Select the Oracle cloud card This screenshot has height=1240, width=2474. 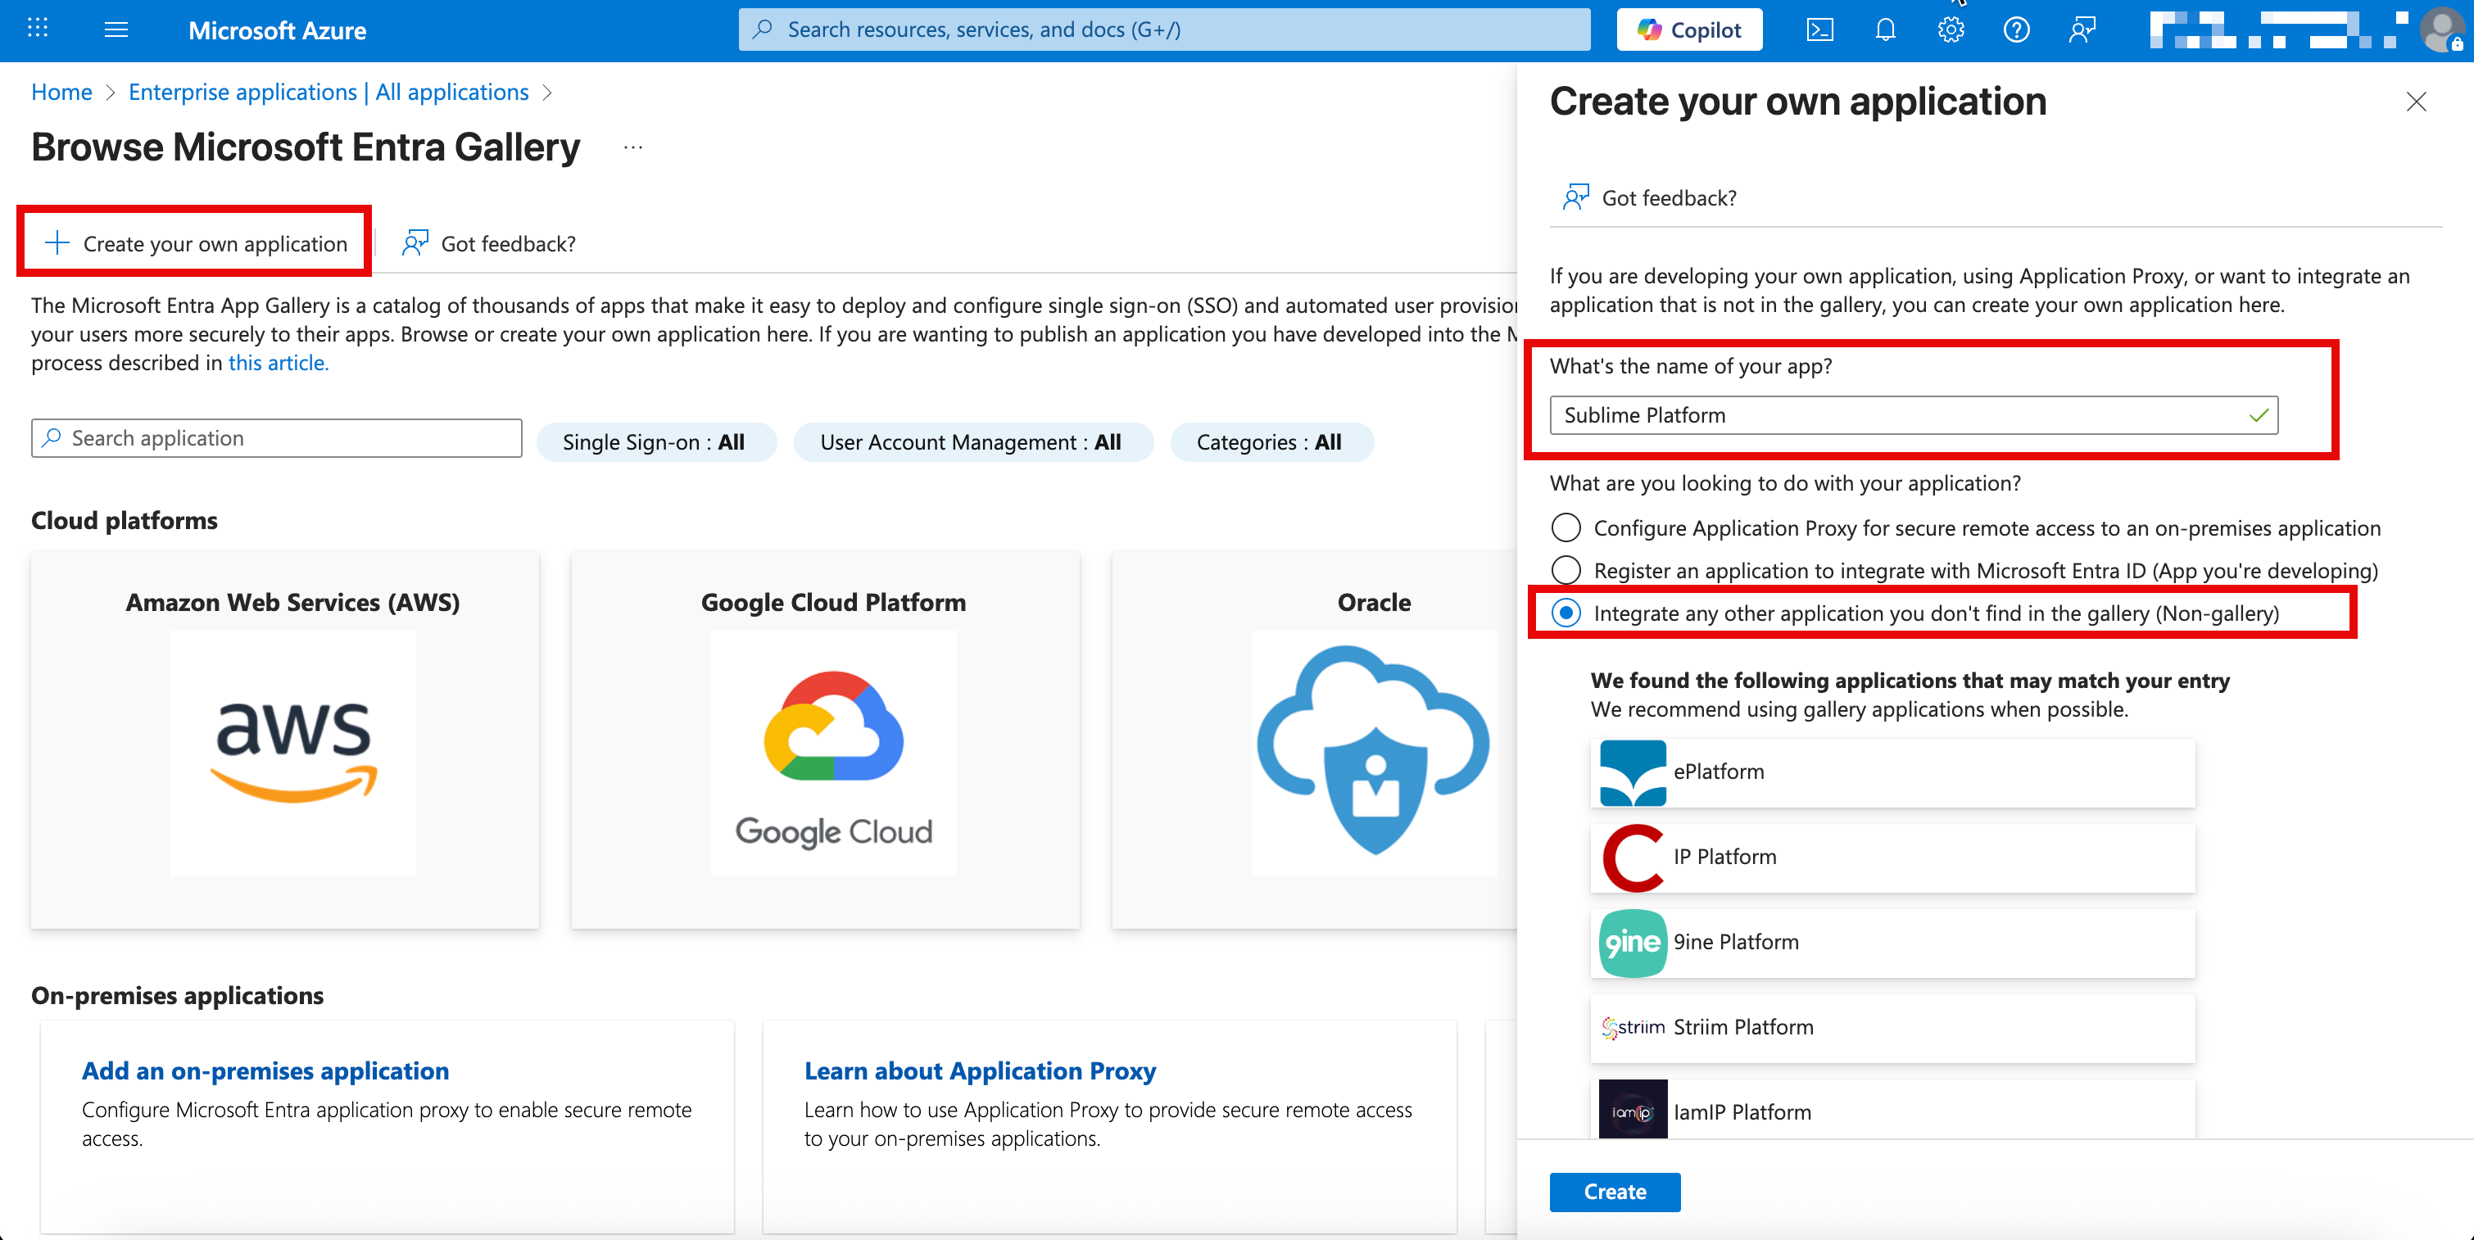point(1315,740)
